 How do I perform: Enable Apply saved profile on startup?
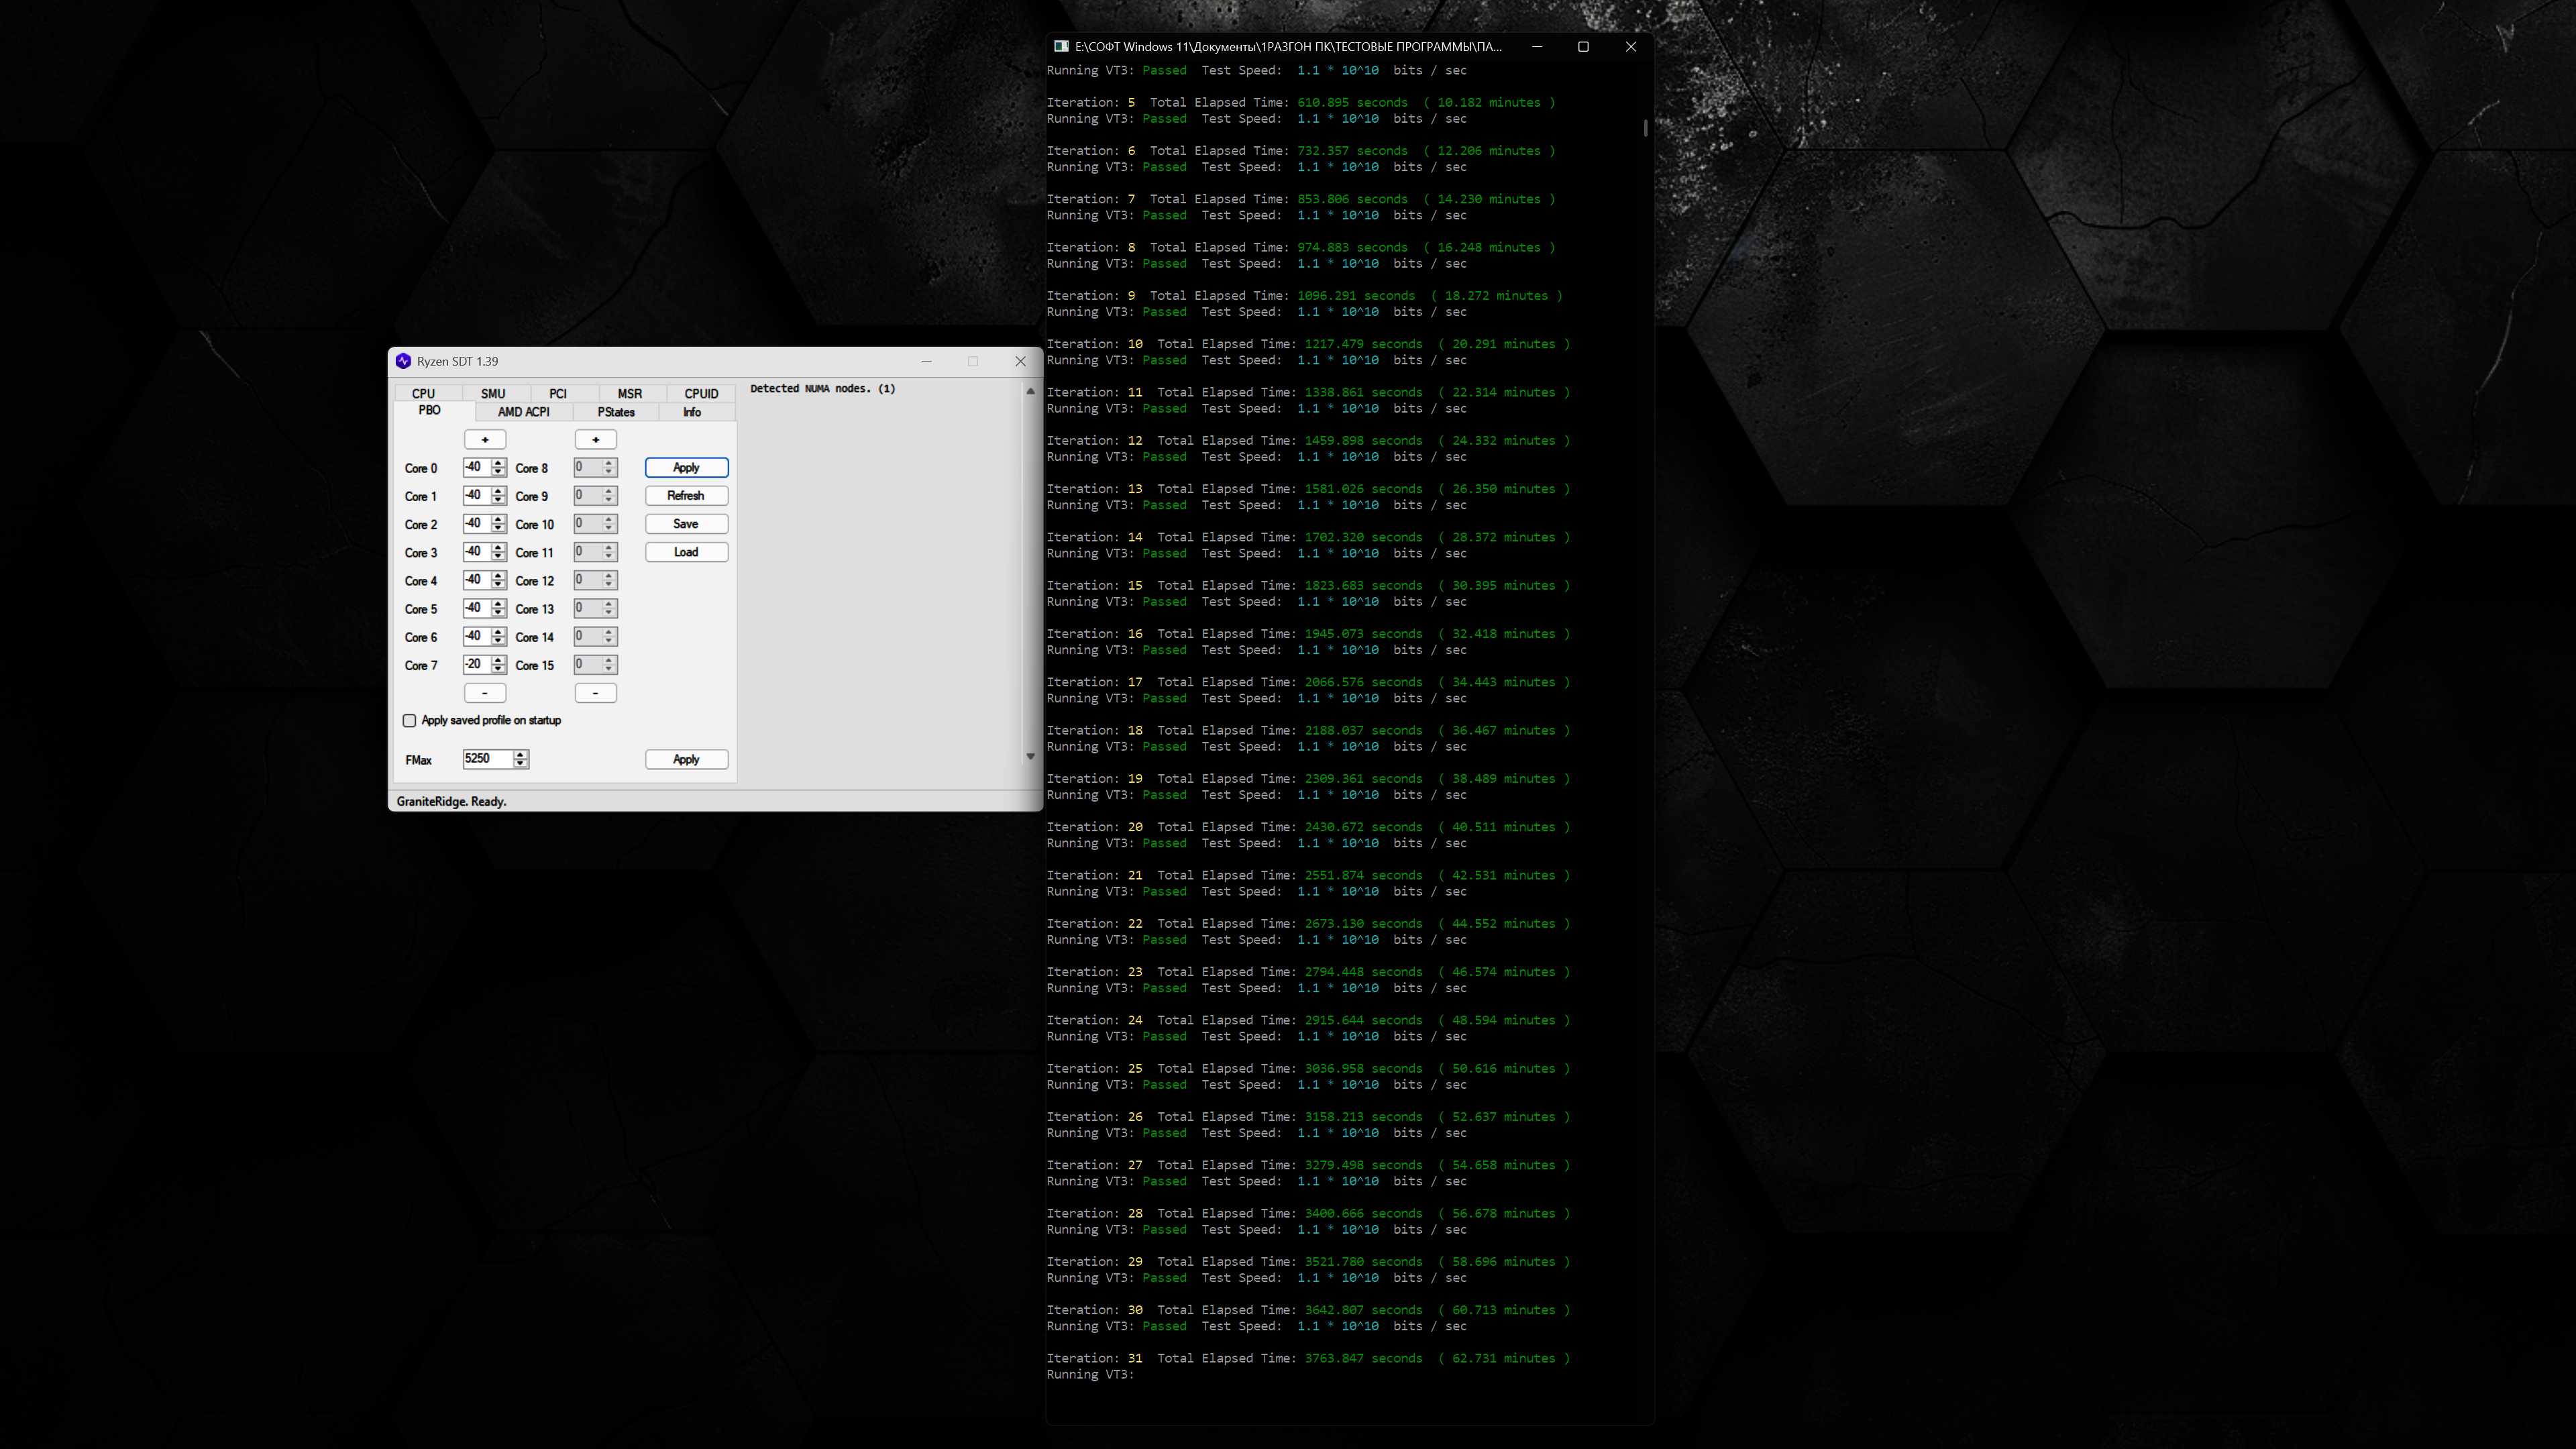click(x=409, y=720)
